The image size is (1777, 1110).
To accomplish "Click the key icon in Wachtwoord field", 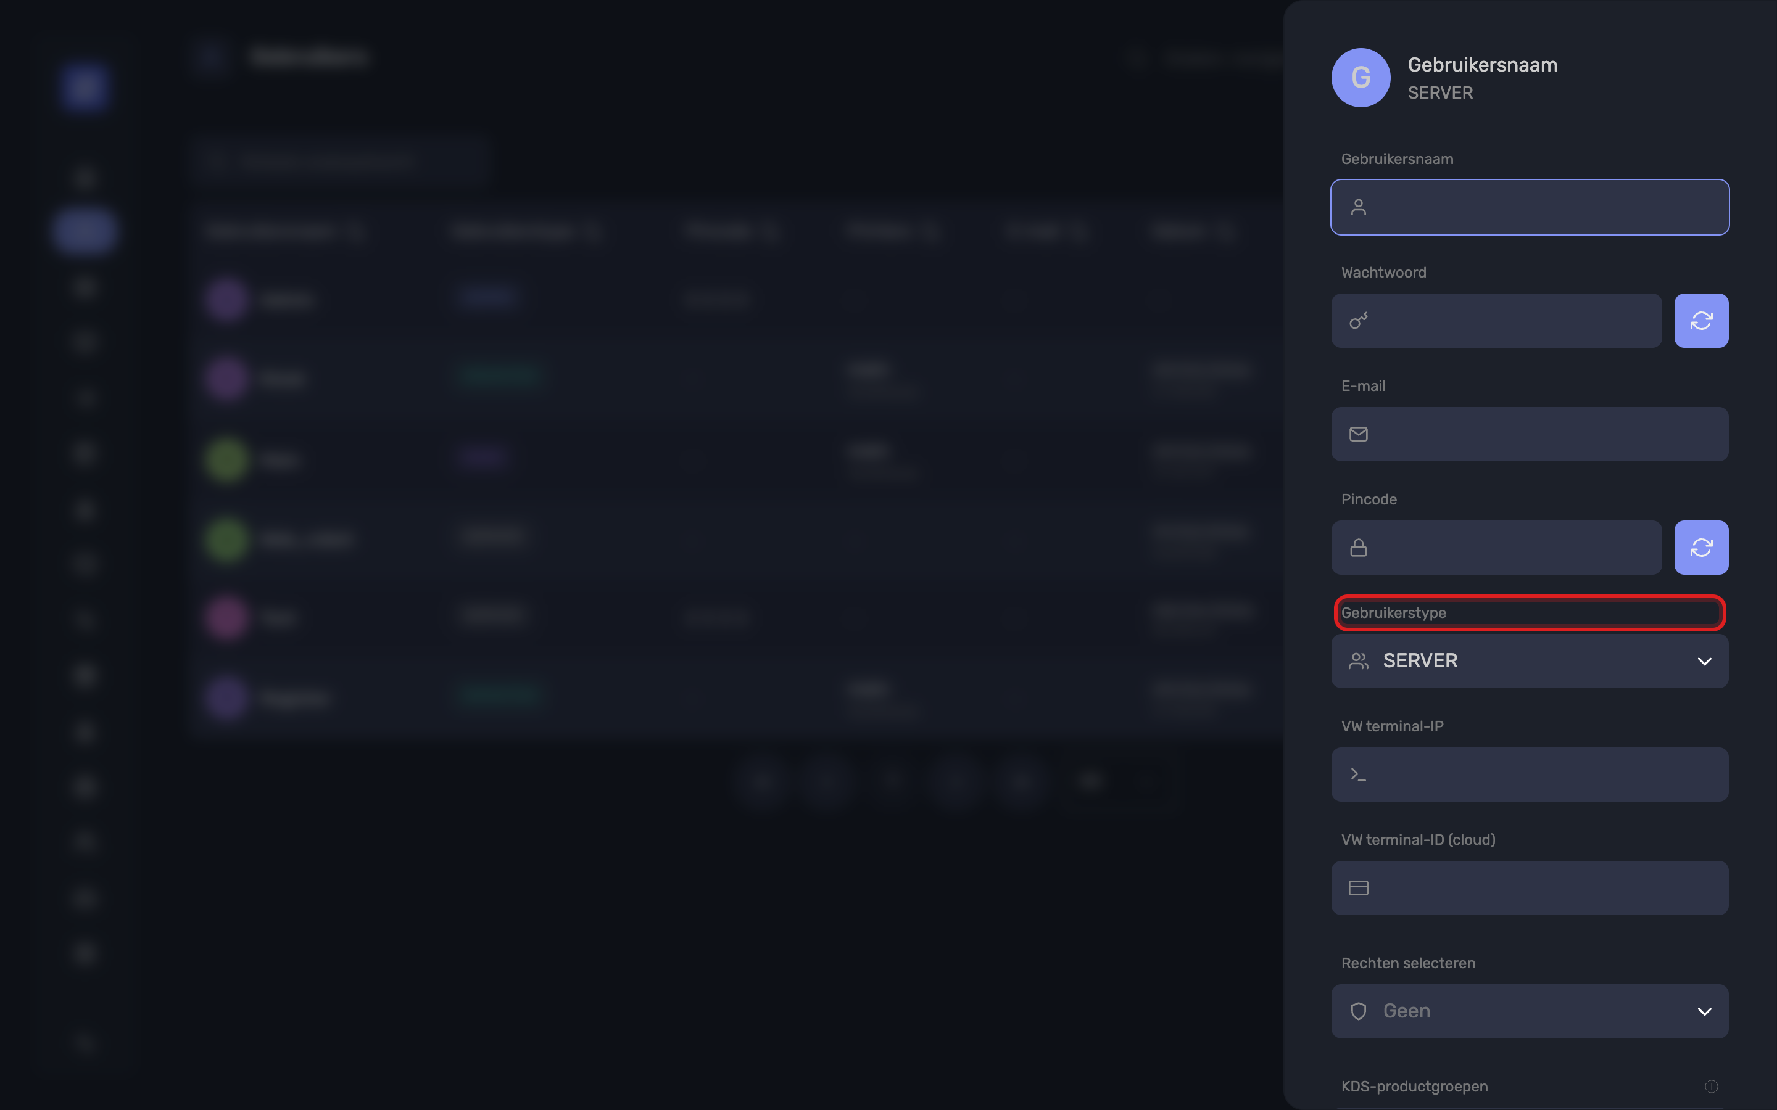I will [x=1359, y=321].
